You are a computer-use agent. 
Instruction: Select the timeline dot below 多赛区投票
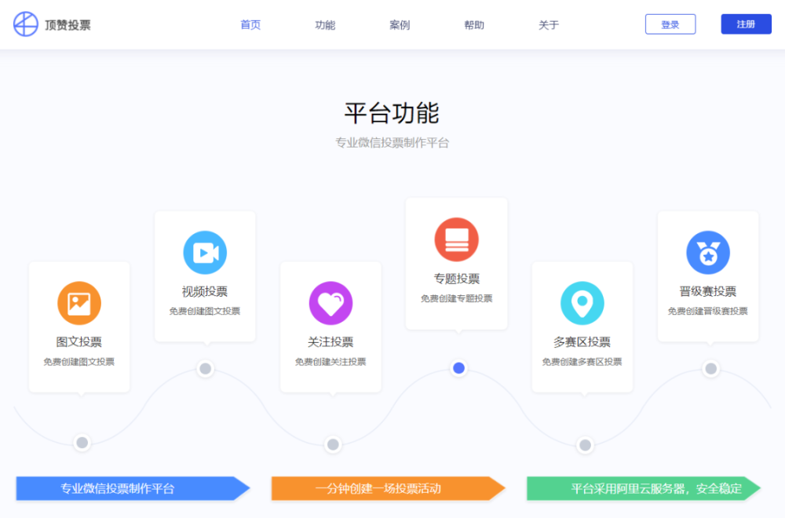tap(585, 445)
